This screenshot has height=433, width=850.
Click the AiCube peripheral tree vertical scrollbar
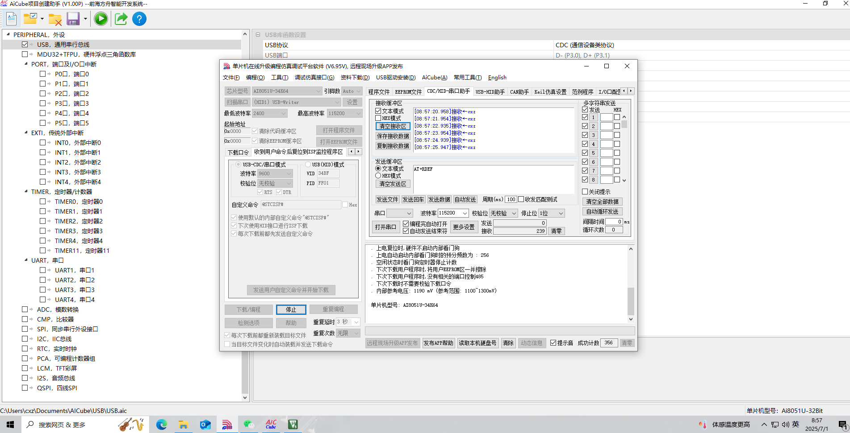coord(245,215)
